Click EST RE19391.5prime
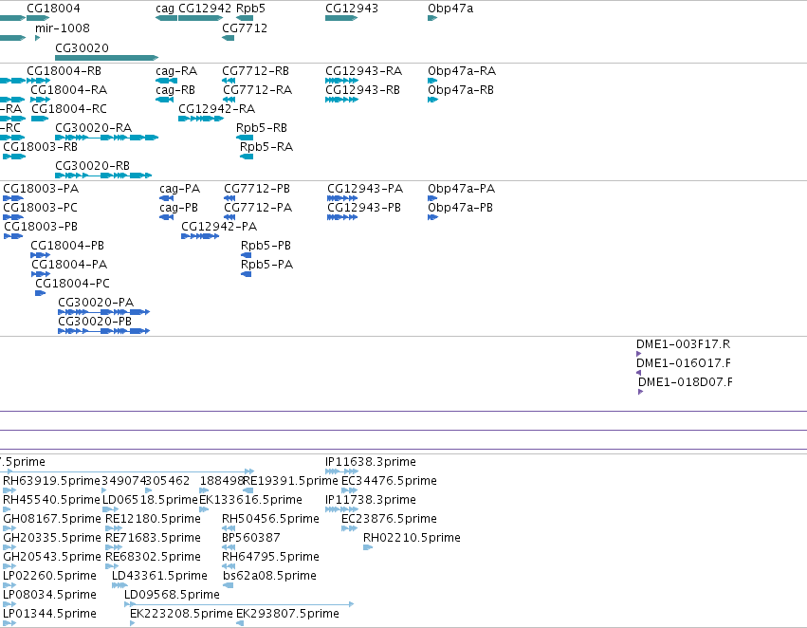 [290, 481]
